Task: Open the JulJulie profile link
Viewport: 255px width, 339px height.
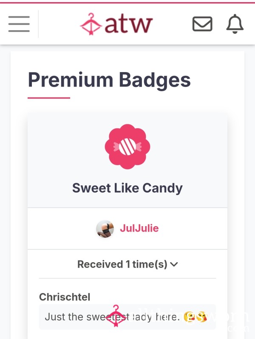Action: click(x=139, y=228)
